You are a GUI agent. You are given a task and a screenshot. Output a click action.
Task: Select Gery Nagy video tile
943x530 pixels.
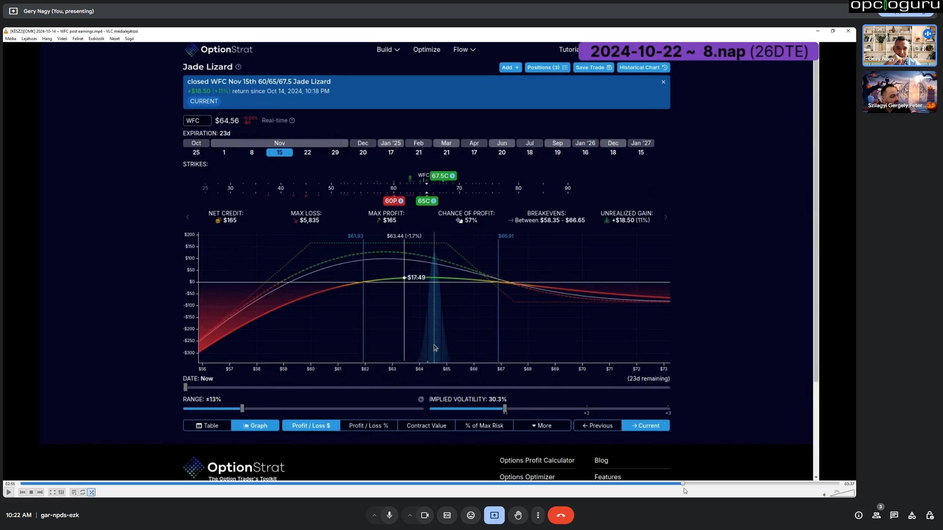click(x=899, y=45)
